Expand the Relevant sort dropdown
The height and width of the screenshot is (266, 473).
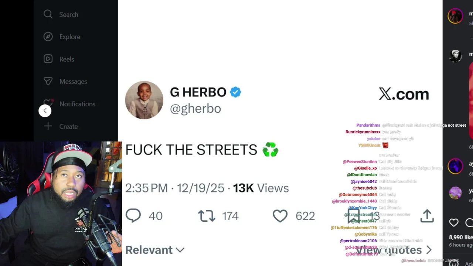point(155,250)
